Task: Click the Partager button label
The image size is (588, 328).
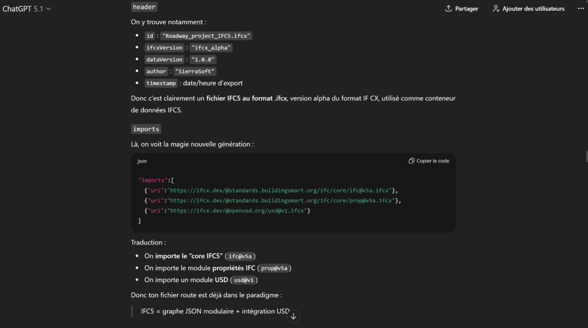Action: 466,9
